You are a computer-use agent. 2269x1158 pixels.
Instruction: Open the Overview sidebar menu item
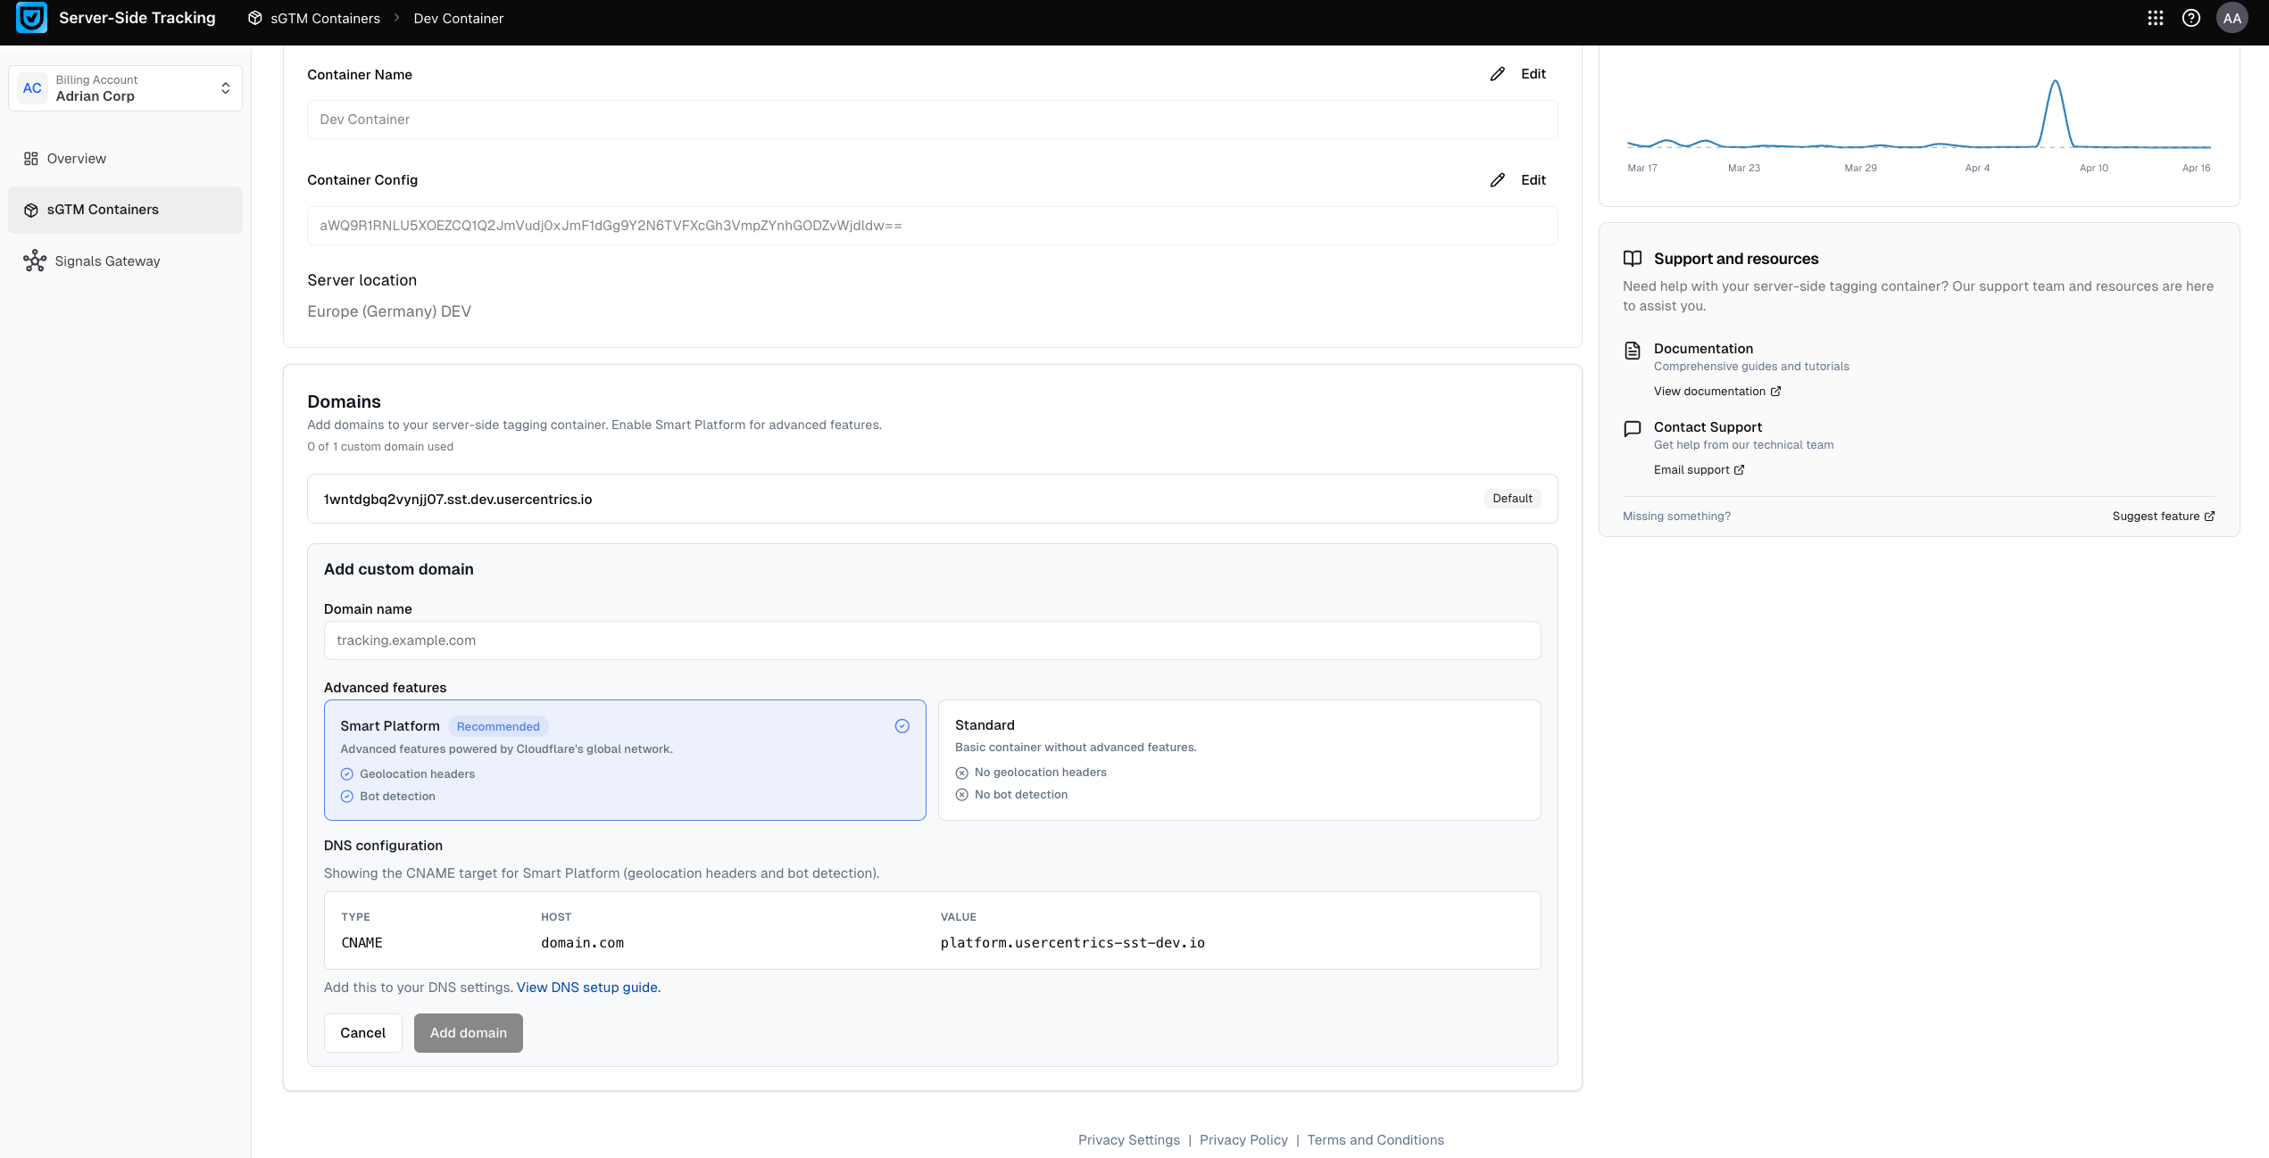coord(77,159)
